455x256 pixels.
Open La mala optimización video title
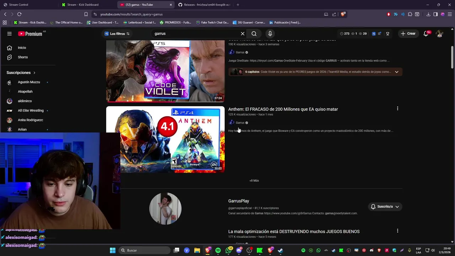294,231
